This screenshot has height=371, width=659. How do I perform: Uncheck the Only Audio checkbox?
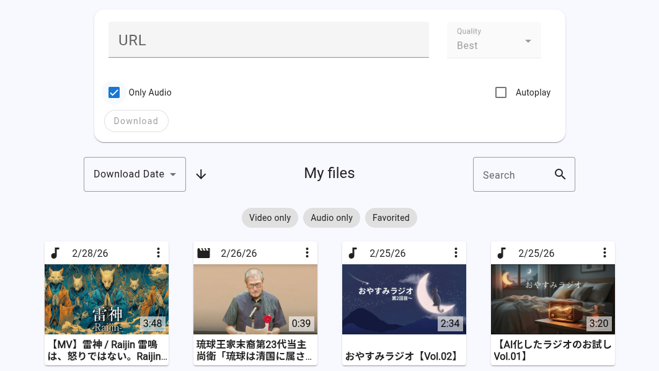click(x=114, y=92)
